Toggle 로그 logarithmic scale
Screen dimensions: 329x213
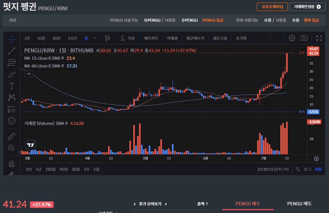point(307,169)
